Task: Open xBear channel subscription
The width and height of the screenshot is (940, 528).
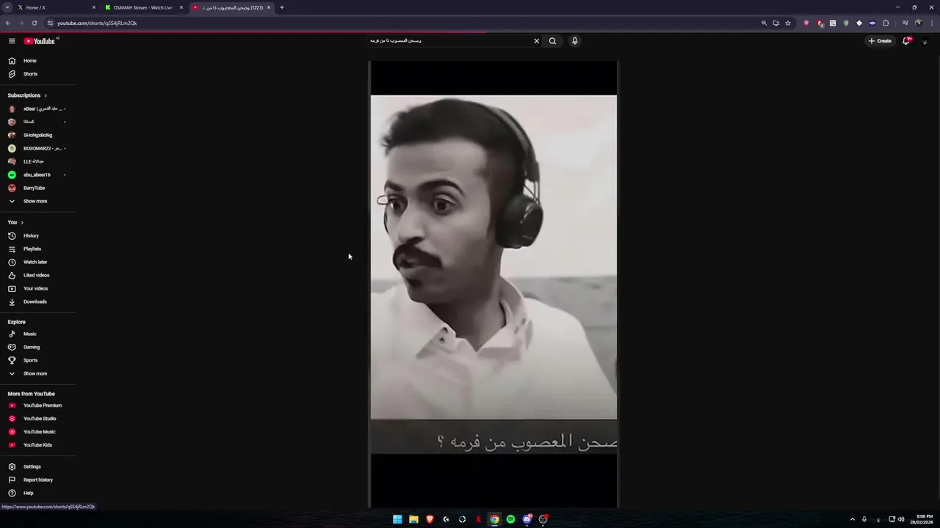Action: pos(38,109)
